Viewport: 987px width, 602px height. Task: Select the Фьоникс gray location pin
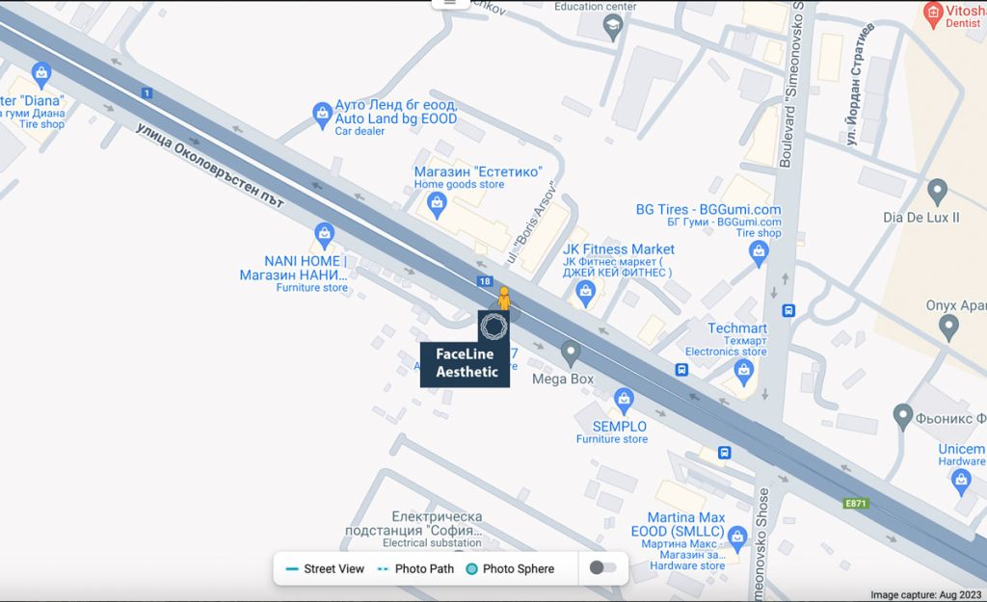click(902, 418)
